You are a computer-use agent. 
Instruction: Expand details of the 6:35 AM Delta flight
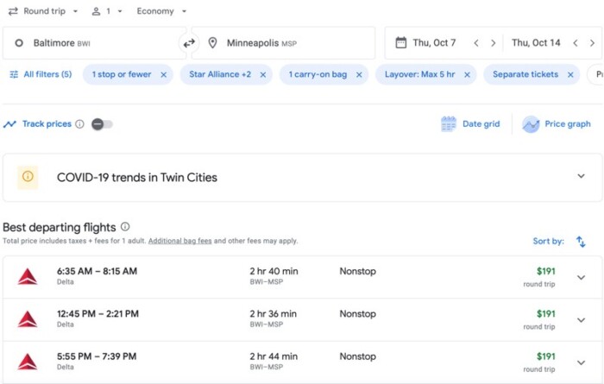click(x=581, y=277)
